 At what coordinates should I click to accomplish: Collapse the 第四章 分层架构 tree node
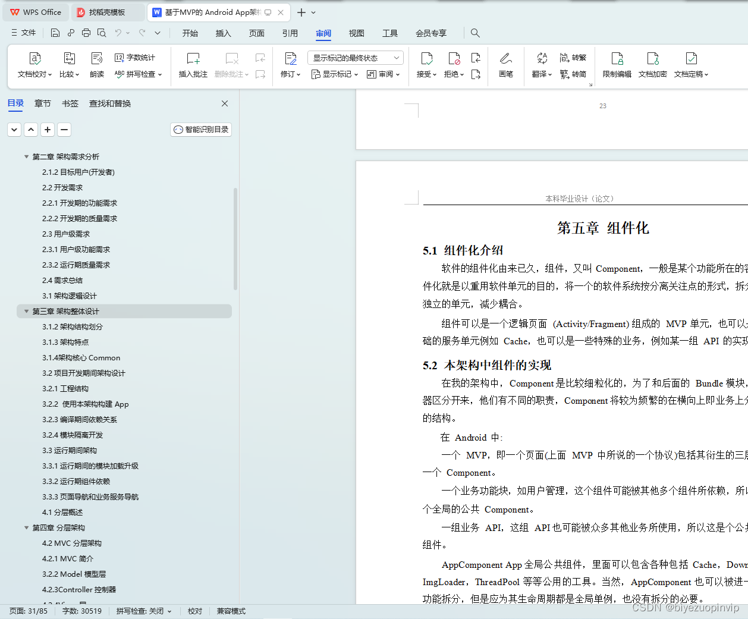(26, 528)
